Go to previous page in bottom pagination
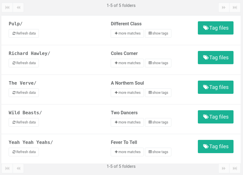 click(x=18, y=168)
